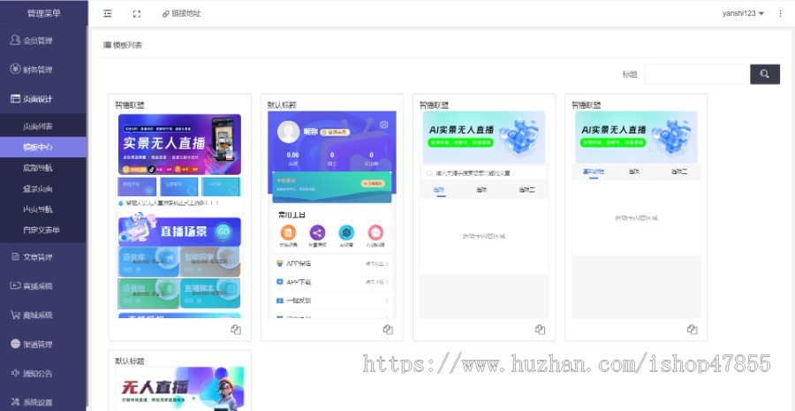Open the template thumbnail with 输入关键字 search box

pos(484,215)
